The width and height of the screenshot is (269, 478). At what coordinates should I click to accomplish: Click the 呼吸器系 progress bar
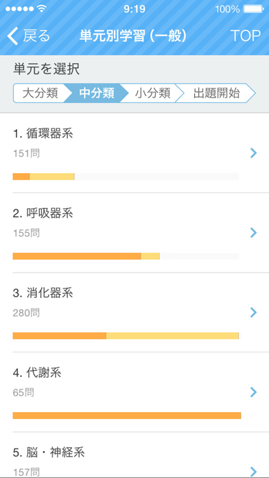(126, 256)
